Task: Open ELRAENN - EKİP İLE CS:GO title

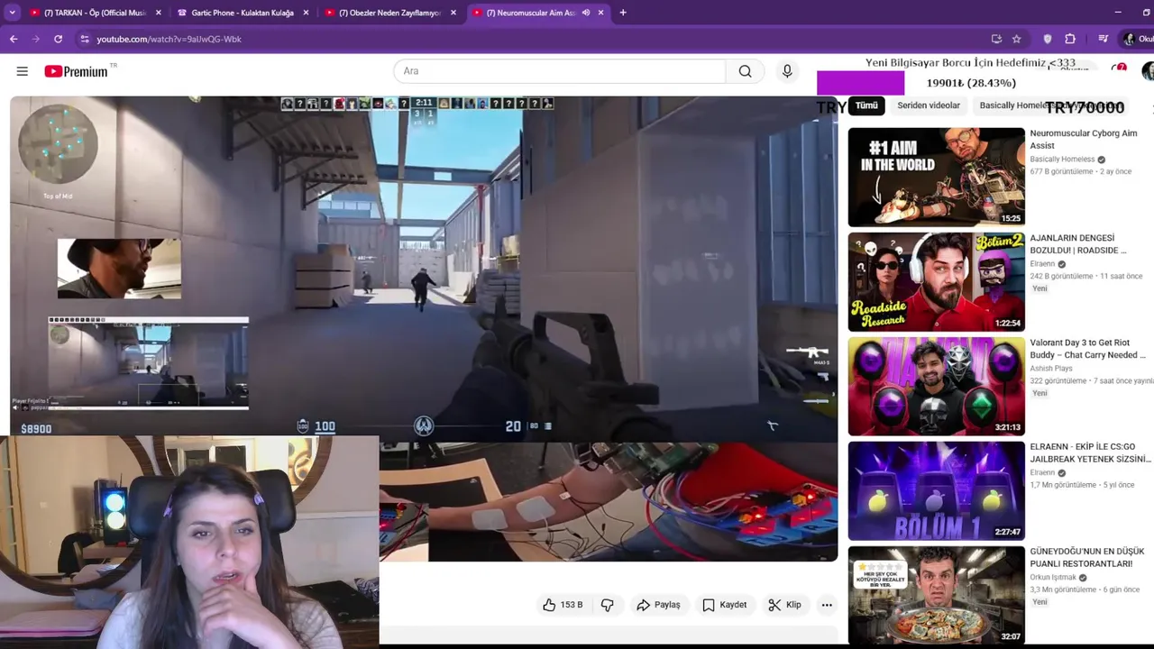Action: 1090,452
